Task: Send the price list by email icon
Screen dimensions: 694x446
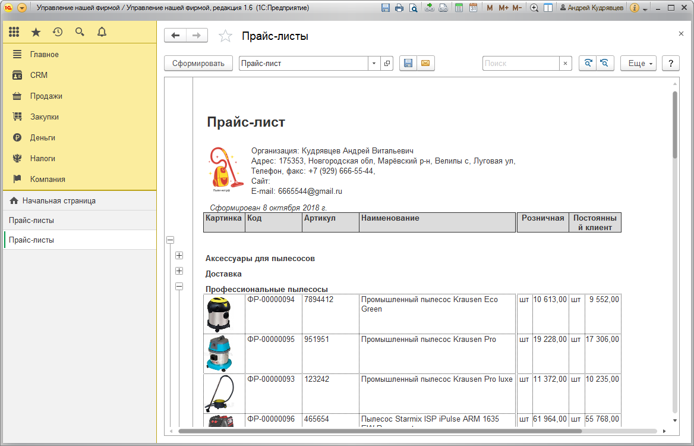Action: (x=425, y=64)
